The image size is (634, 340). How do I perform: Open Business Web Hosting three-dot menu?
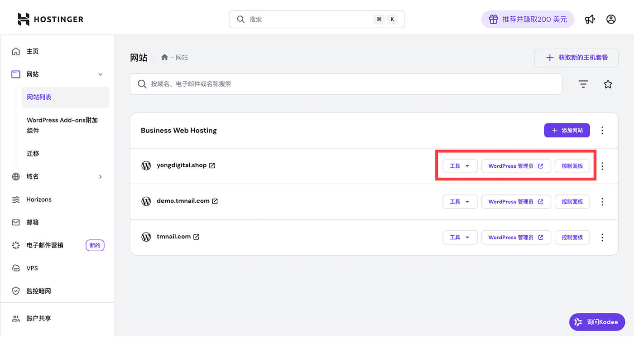click(x=602, y=131)
